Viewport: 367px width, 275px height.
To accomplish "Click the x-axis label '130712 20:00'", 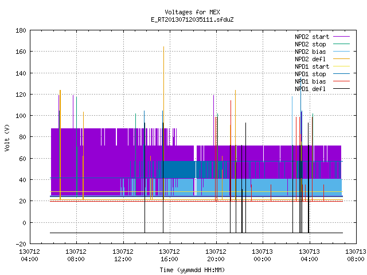I will pos(216,256).
